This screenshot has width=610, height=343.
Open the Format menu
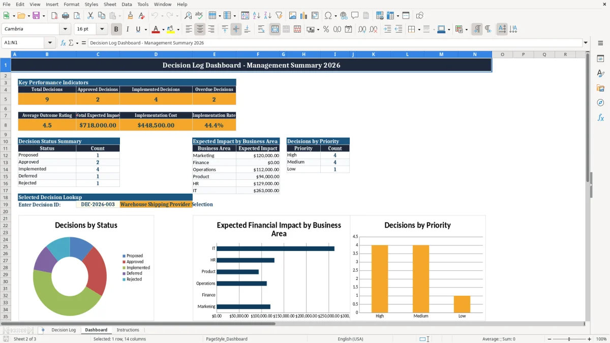tap(71, 4)
